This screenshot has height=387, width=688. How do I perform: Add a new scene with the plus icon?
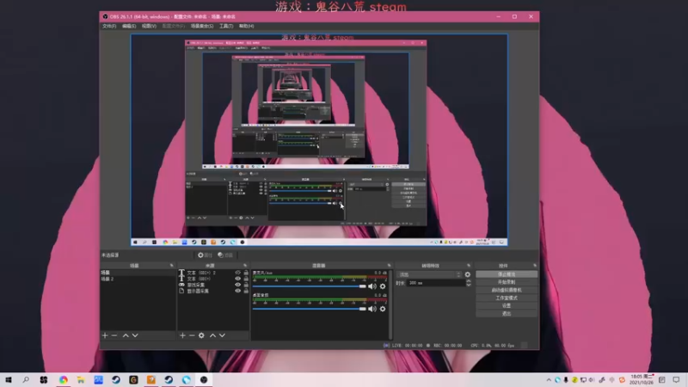(x=105, y=335)
